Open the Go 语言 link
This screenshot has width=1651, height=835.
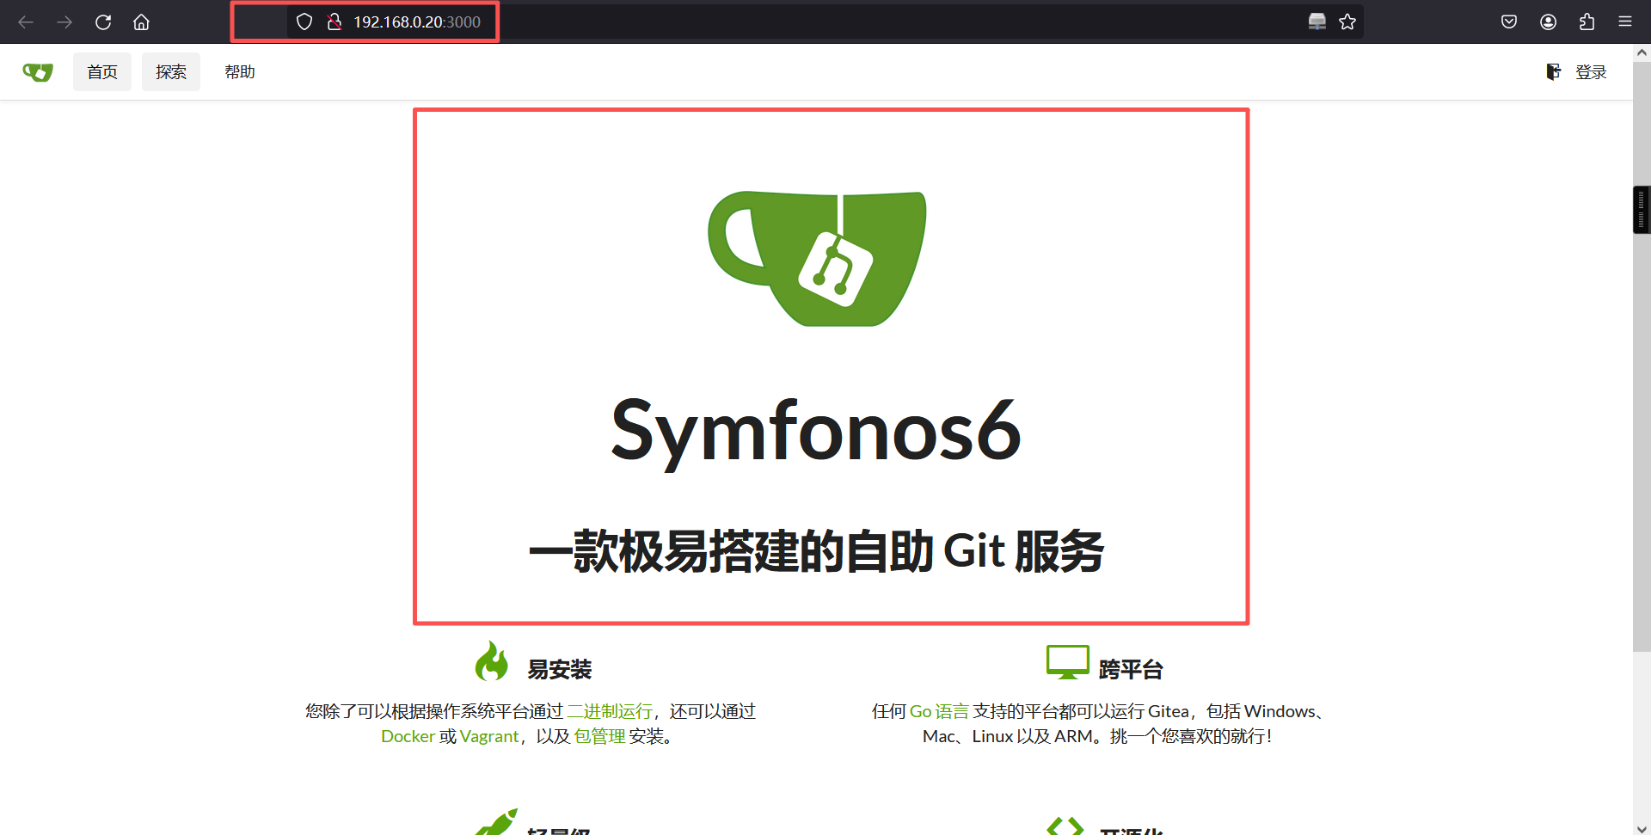tap(939, 711)
